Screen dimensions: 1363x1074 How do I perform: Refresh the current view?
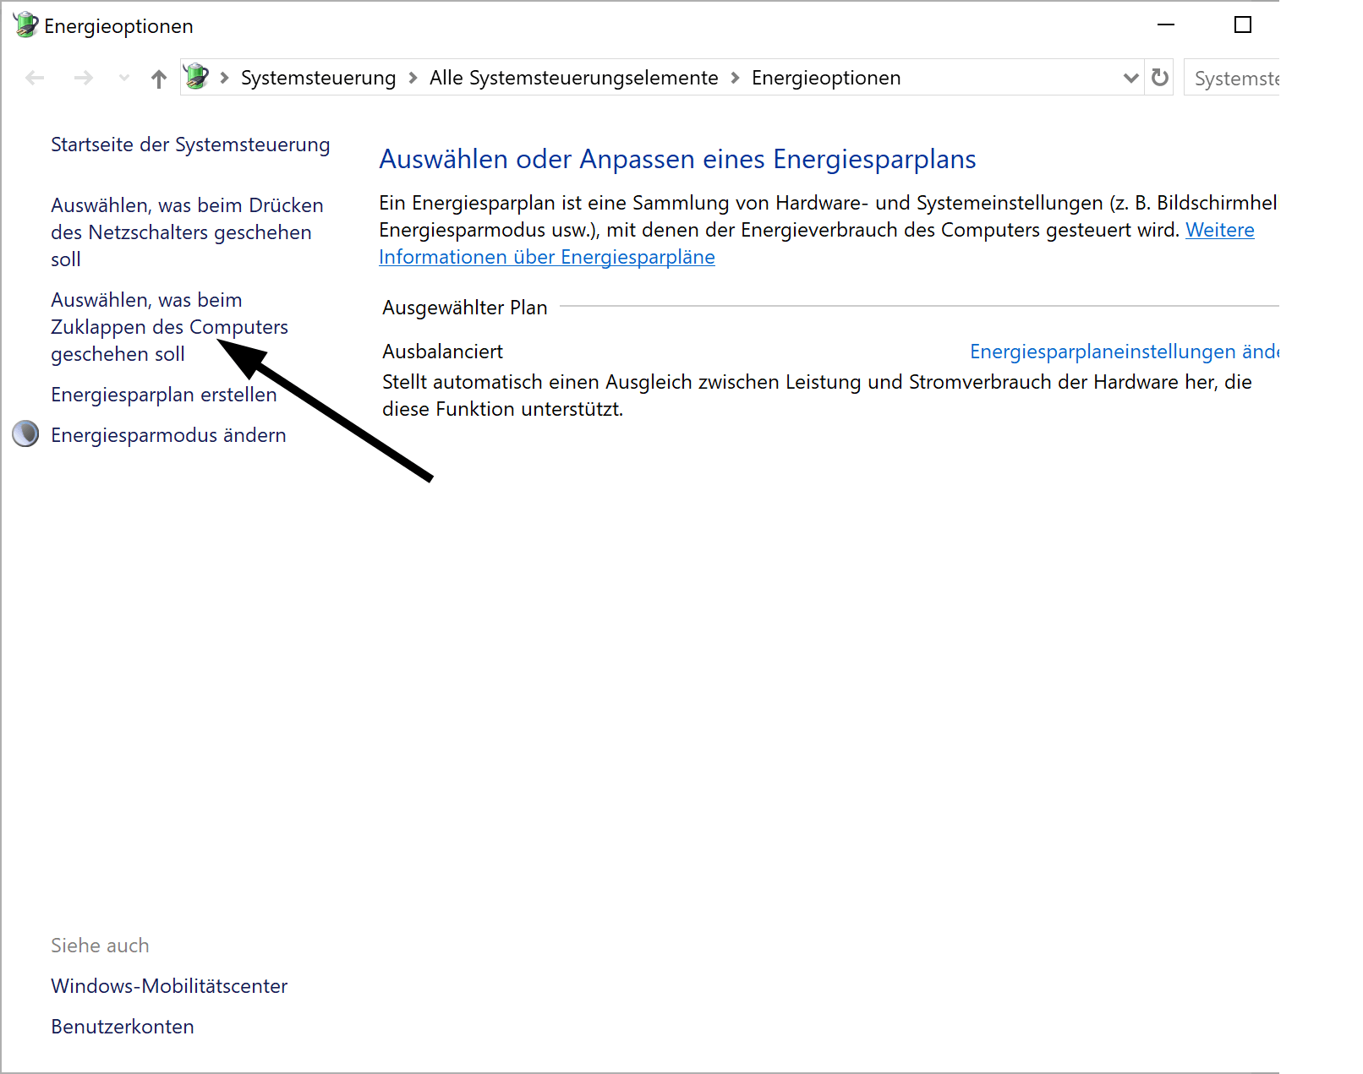(x=1159, y=77)
